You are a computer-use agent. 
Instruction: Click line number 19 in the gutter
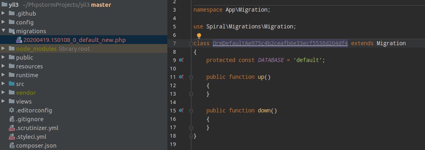coord(173,144)
